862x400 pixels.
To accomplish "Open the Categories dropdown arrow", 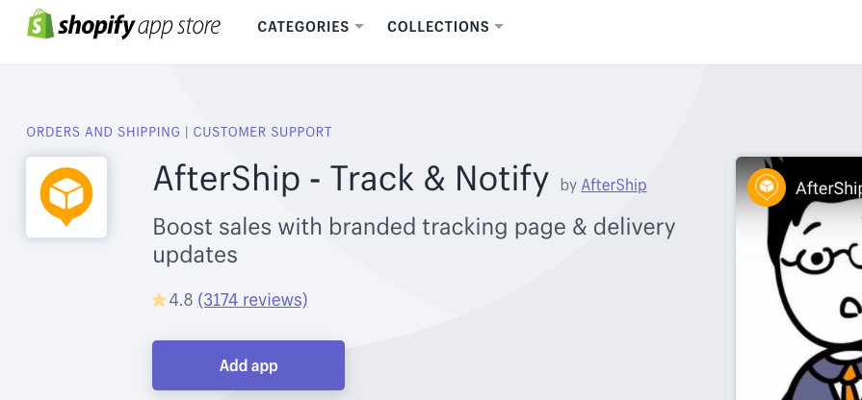I will pyautogui.click(x=359, y=26).
